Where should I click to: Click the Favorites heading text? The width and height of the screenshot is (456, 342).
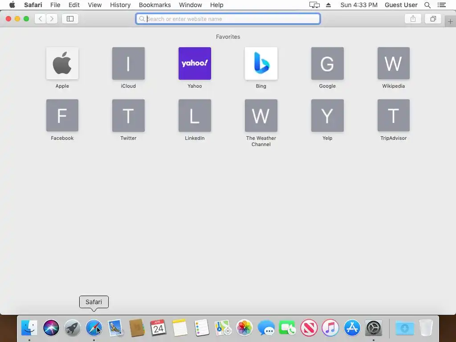tap(228, 37)
